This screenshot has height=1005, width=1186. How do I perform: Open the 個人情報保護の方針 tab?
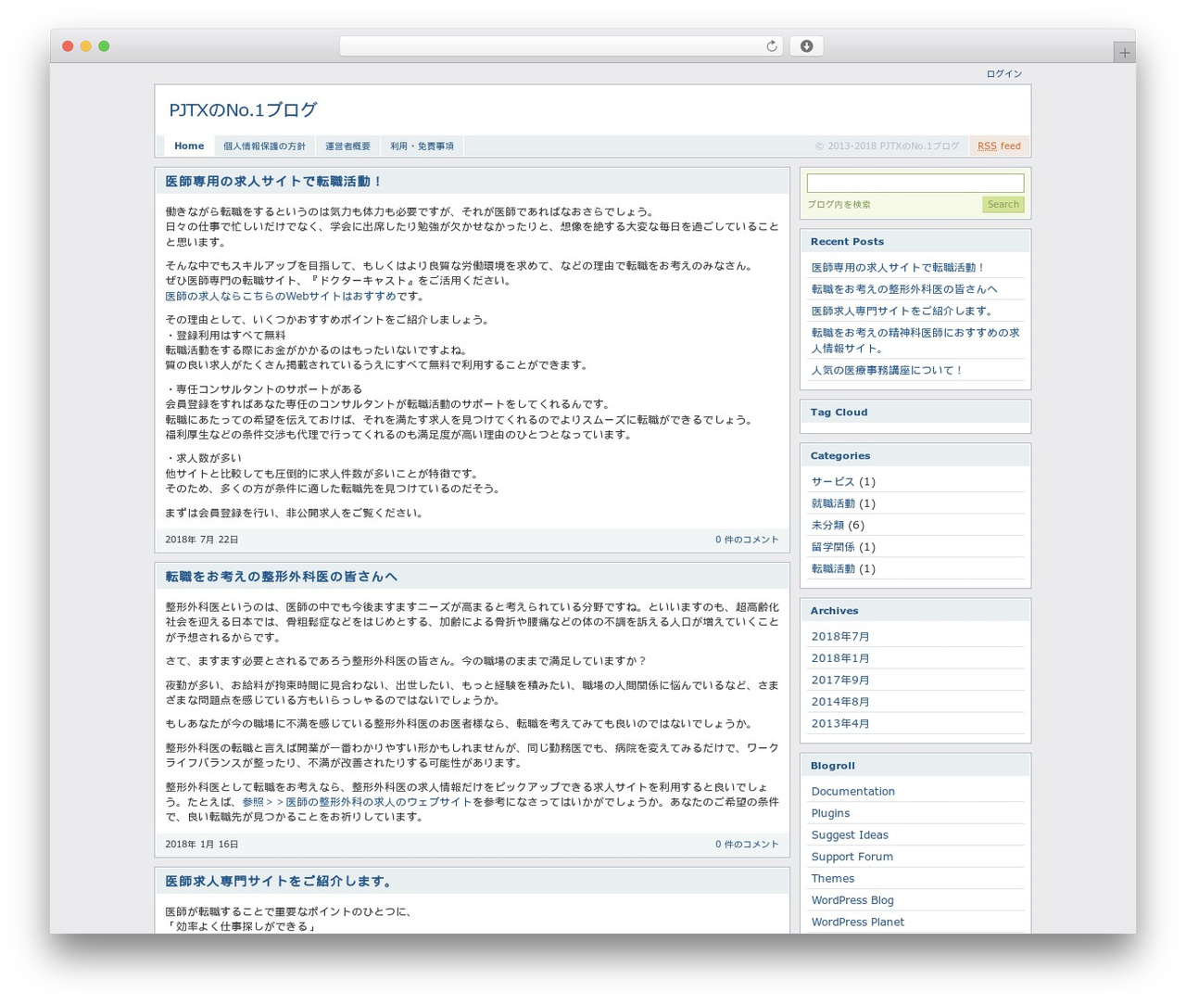point(264,146)
